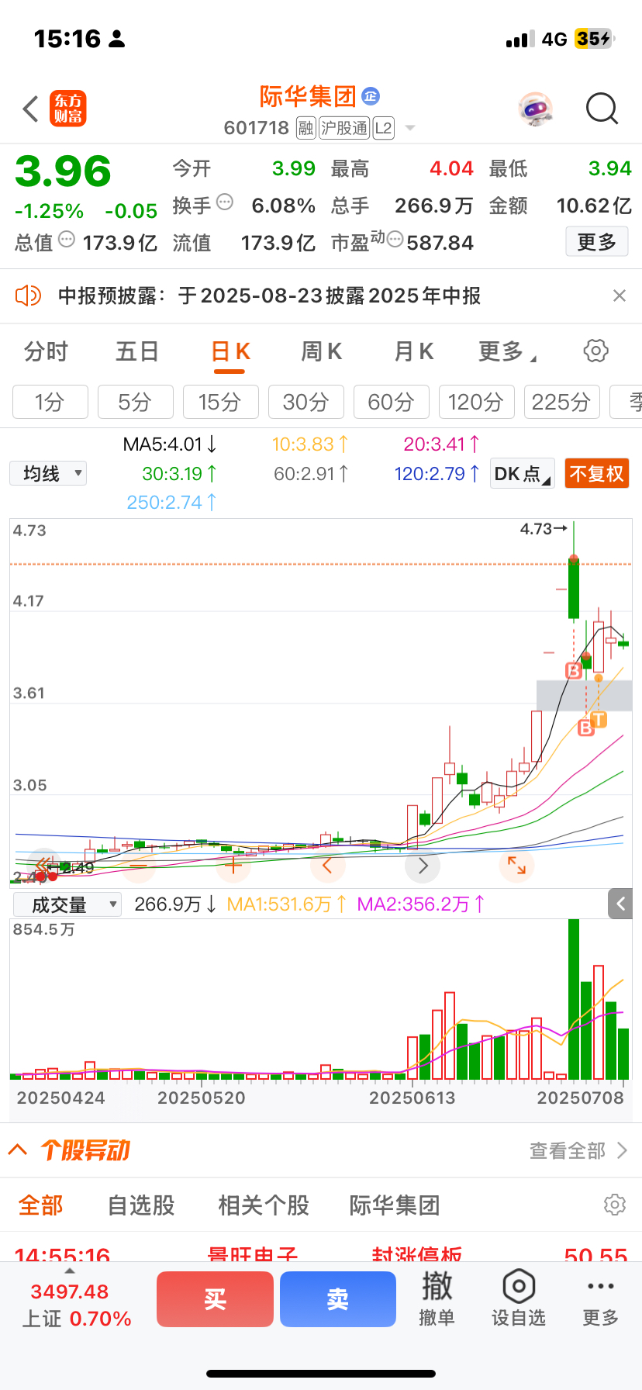Select the 225分 interval button
The image size is (642, 1390).
click(x=562, y=402)
